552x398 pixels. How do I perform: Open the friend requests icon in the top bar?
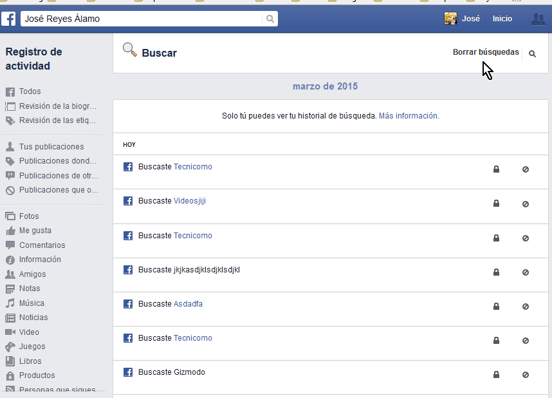[538, 19]
